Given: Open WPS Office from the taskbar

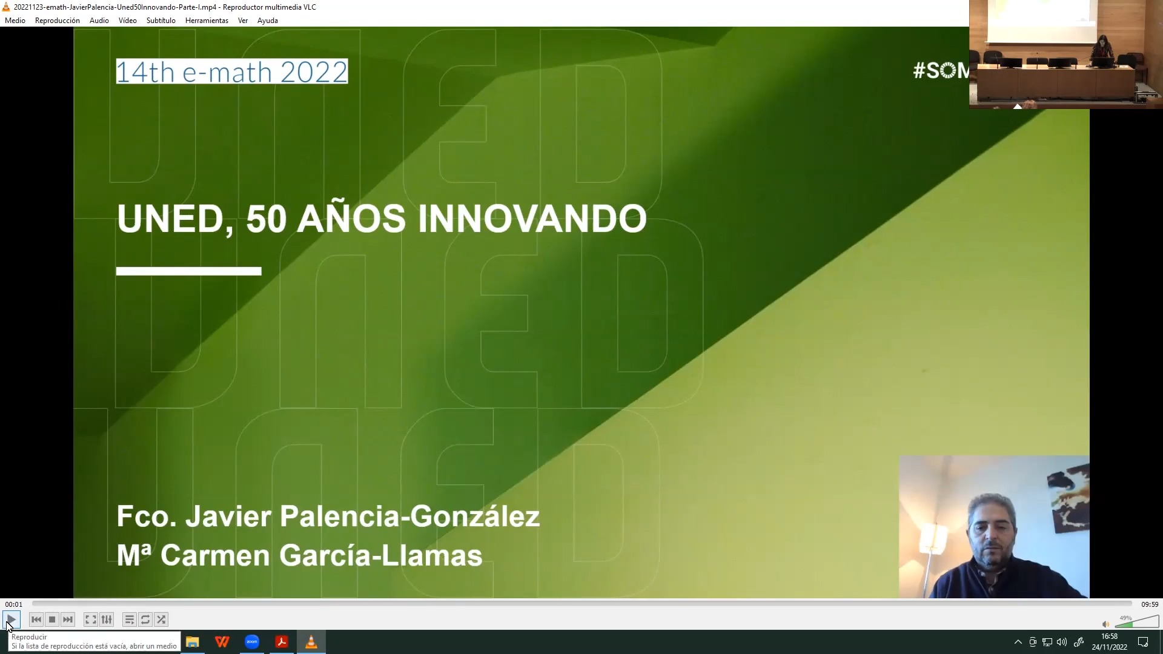Looking at the screenshot, I should pos(222,642).
